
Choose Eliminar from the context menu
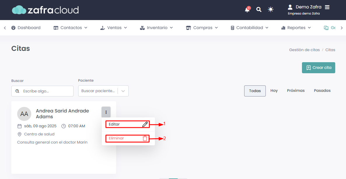[x=127, y=138]
